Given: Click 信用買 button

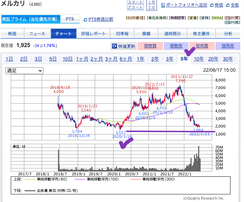Looking at the screenshot, I should 202,46.
